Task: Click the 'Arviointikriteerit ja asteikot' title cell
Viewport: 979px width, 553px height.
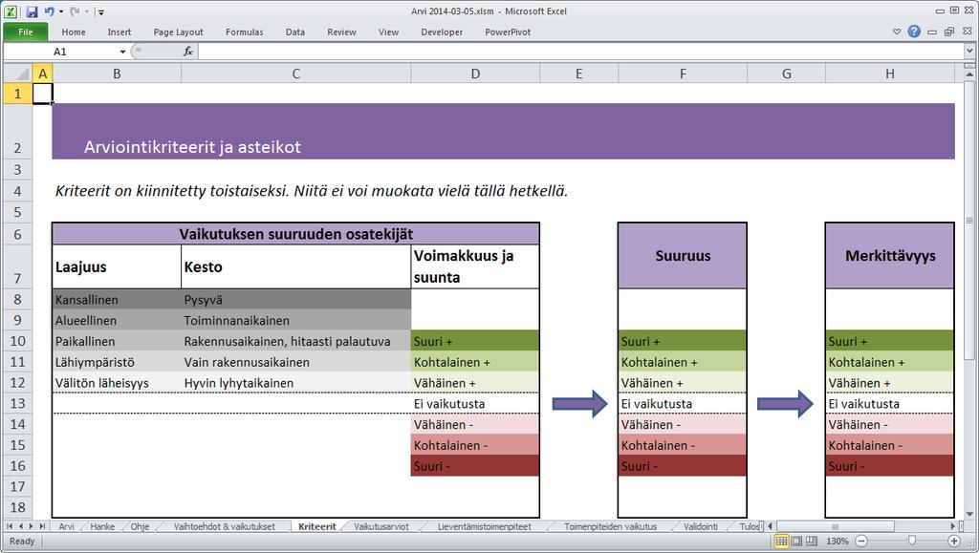Action: [x=192, y=147]
